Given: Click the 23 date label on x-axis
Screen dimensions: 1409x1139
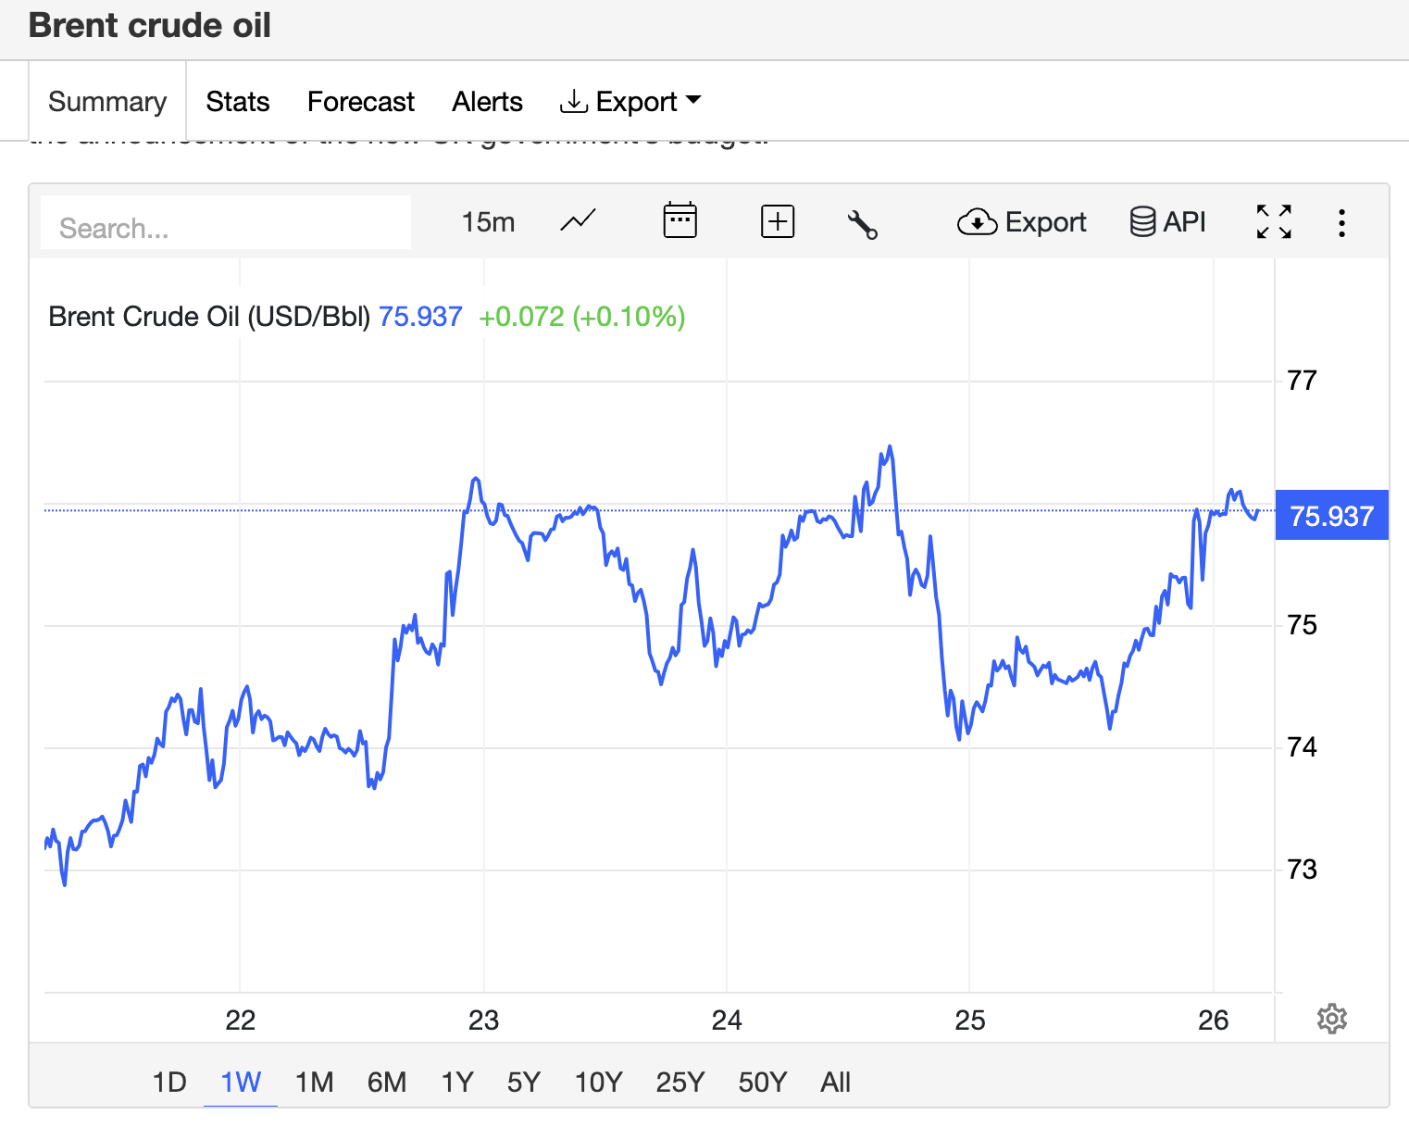Looking at the screenshot, I should [483, 1020].
